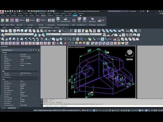This screenshot has width=163, height=122.
Task: Click the Quick Select icon in Properties
Action: coord(39,50)
